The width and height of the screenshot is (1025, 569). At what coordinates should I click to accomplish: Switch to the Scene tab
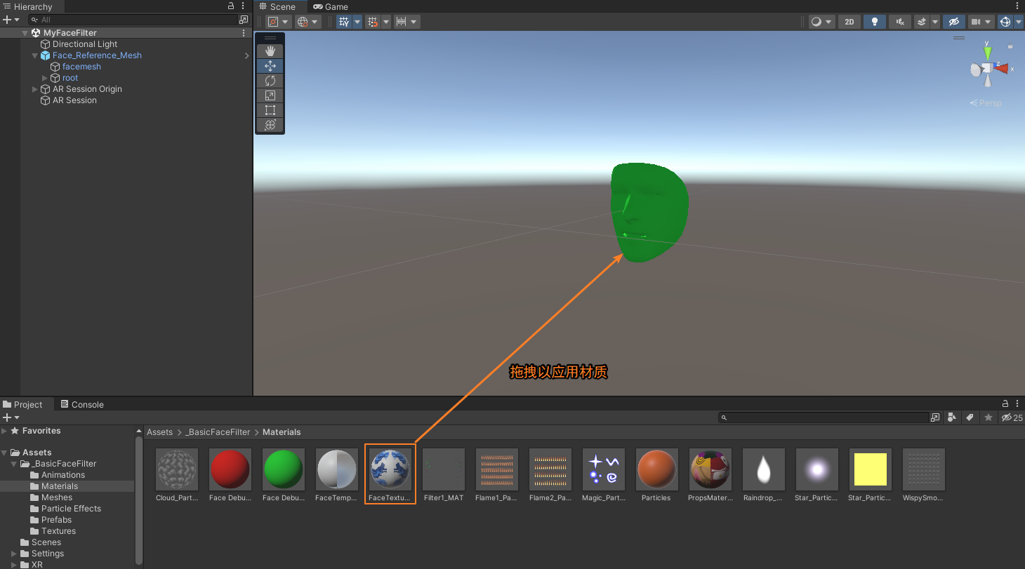click(x=277, y=6)
